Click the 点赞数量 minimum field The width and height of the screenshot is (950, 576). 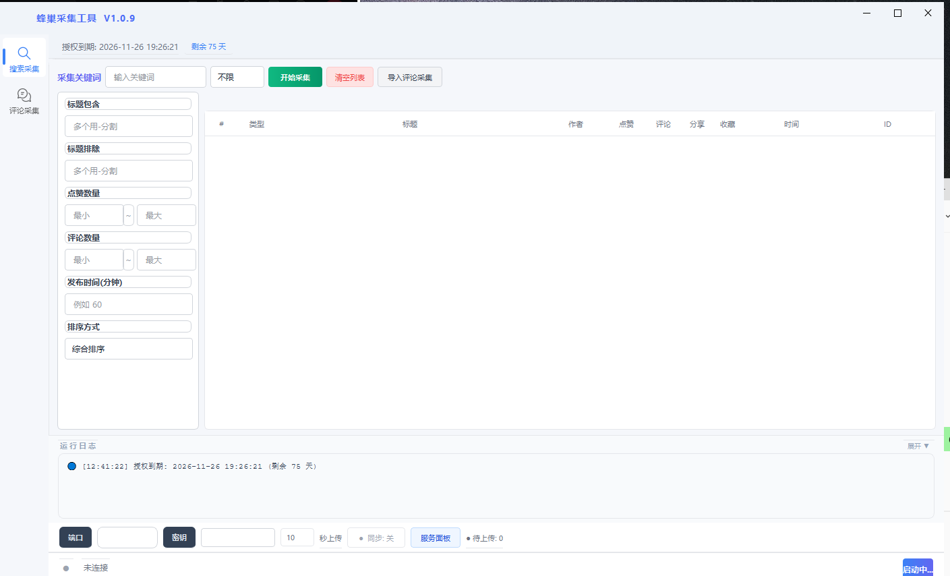(94, 215)
